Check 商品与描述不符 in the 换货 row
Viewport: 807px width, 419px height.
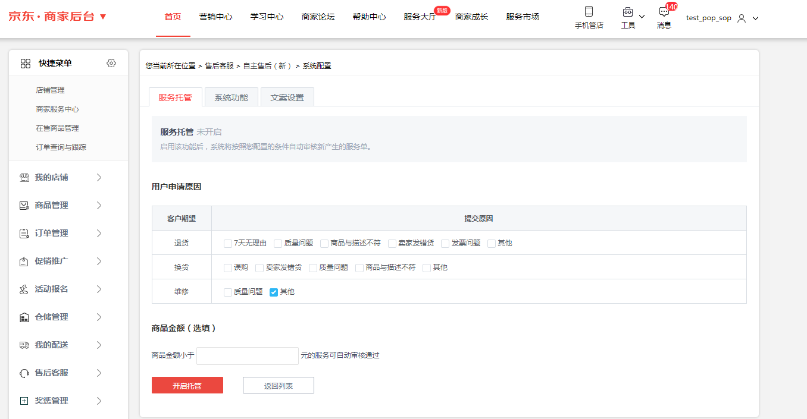click(359, 267)
